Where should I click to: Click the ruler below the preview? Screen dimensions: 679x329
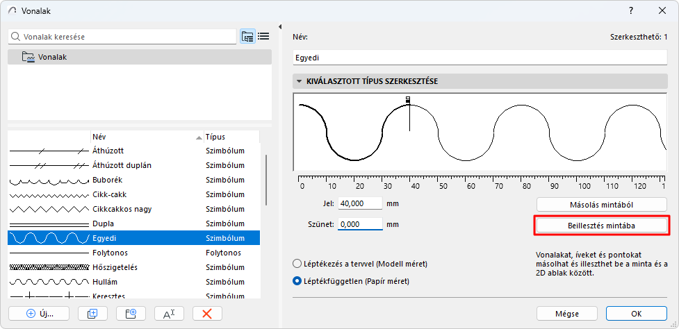click(480, 182)
